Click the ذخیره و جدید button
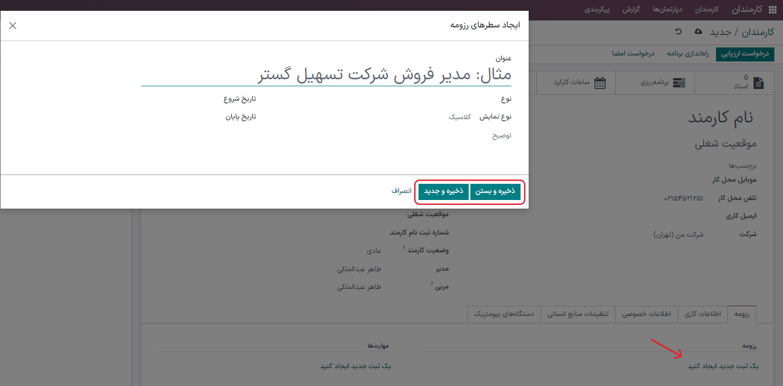The height and width of the screenshot is (386, 783). tap(443, 191)
